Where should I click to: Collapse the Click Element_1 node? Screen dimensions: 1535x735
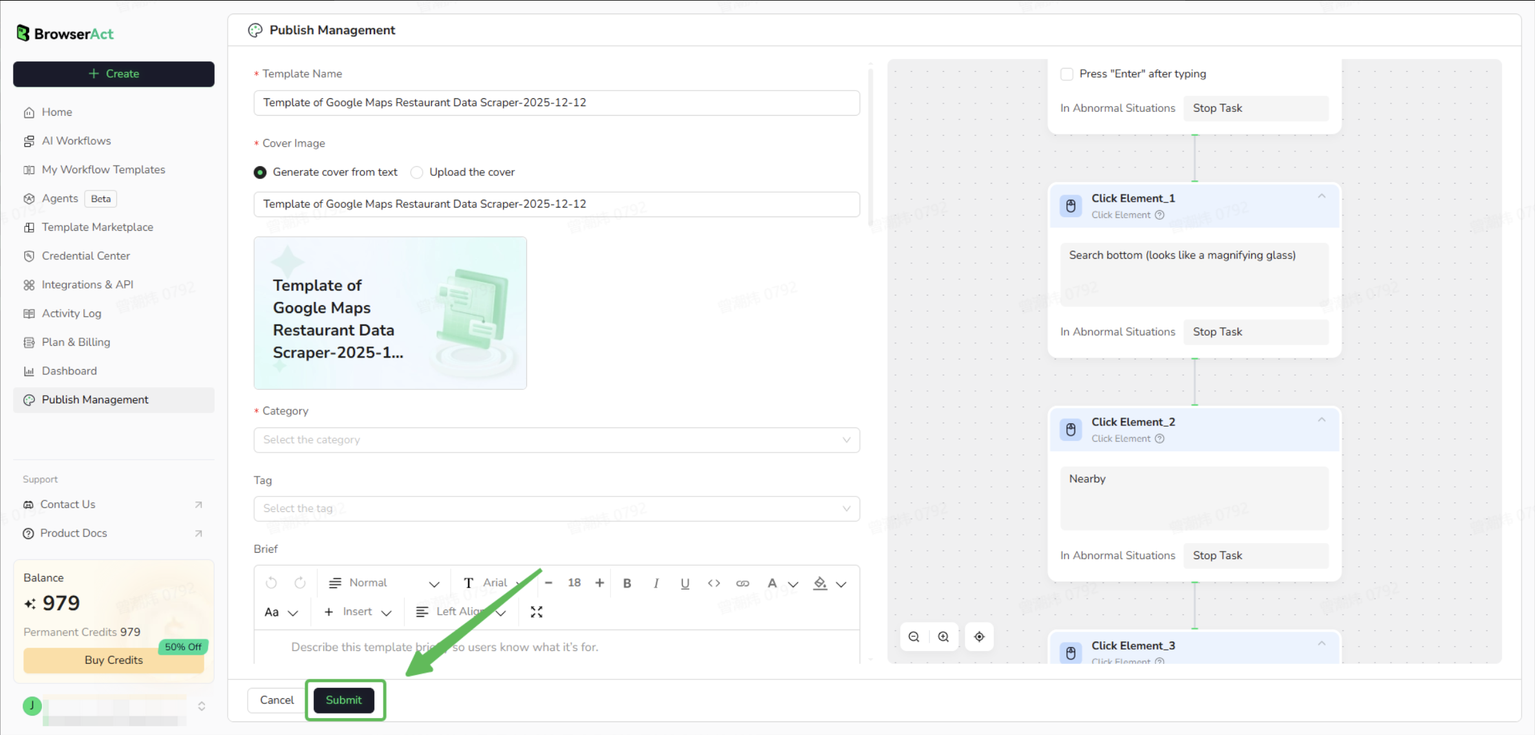click(1322, 196)
